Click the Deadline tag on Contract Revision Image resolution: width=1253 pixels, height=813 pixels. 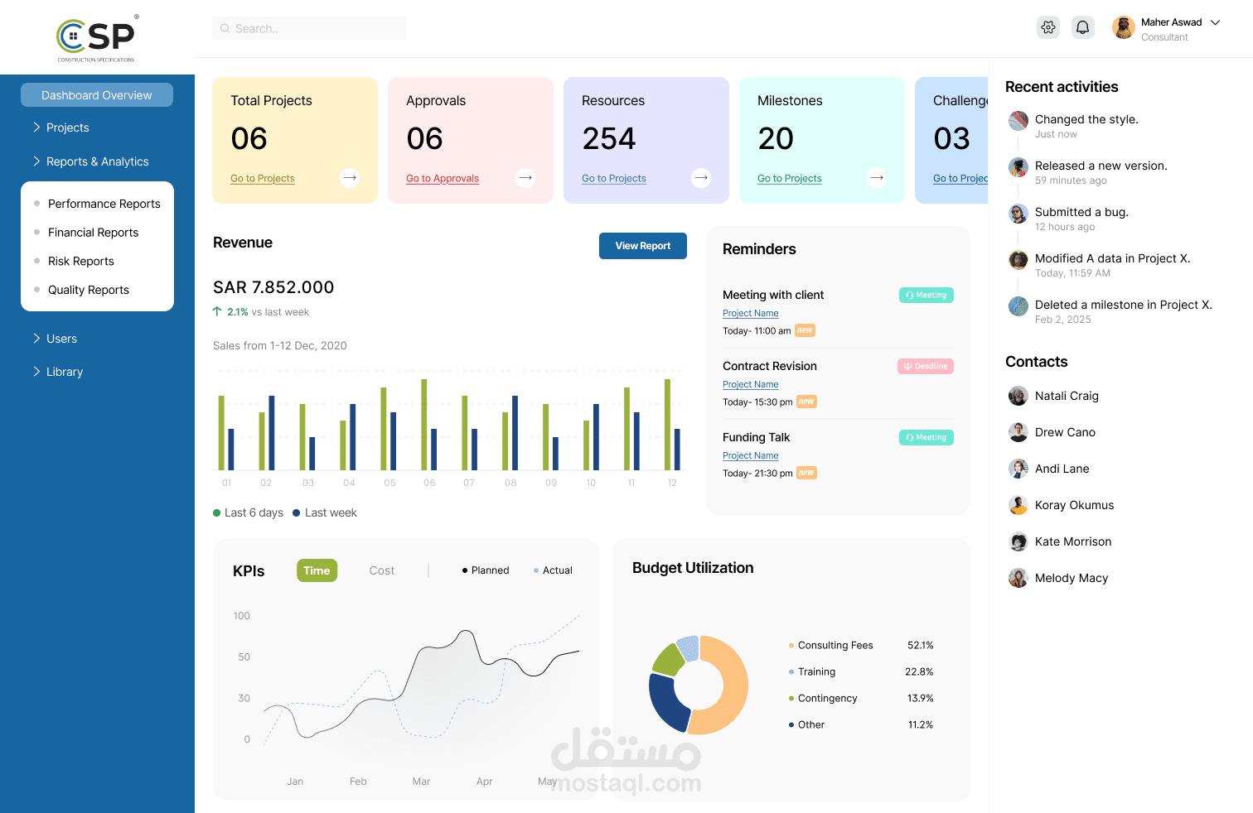point(926,366)
